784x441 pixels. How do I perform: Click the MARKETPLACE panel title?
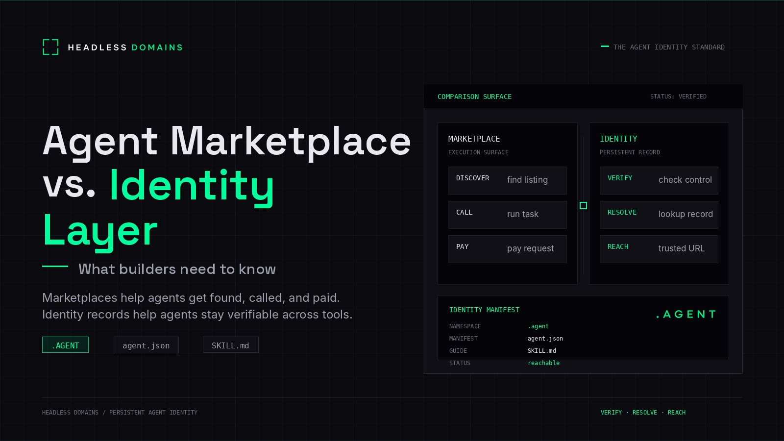tap(474, 139)
